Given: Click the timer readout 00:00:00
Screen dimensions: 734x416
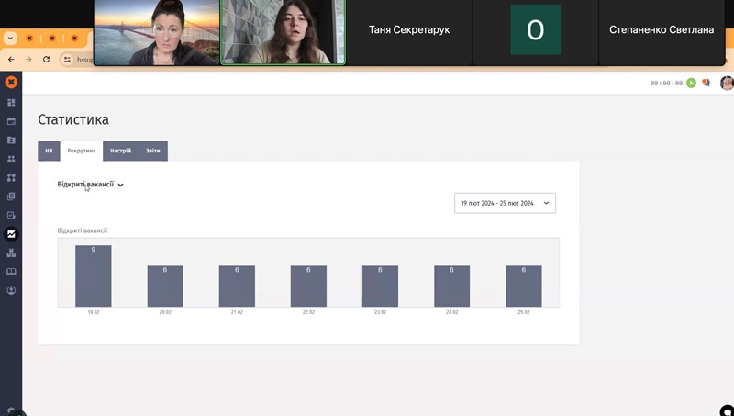Looking at the screenshot, I should click(667, 84).
